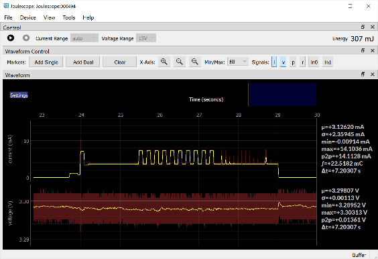This screenshot has width=378, height=259.
Task: Maximize the Joulescope window
Action: coord(350,6)
